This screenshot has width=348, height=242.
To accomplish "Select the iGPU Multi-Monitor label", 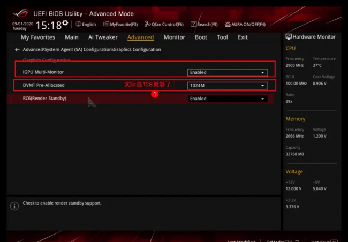I will click(x=43, y=72).
